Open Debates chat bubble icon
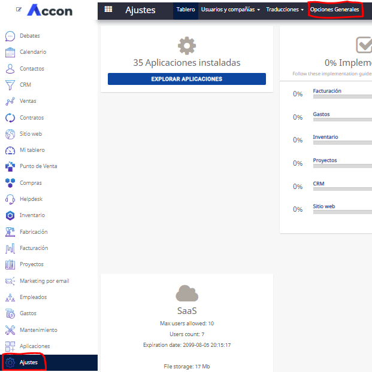 click(x=10, y=36)
